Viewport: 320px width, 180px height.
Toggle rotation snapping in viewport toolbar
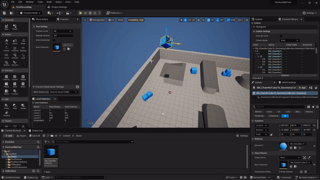coord(218,20)
